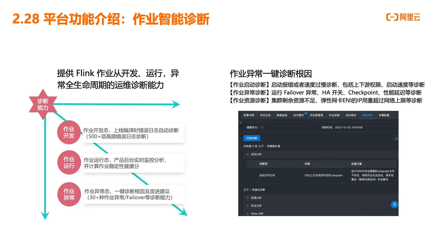This screenshot has width=438, height=246.
Task: Select the 作业异常 circle icon
Action: tap(69, 194)
